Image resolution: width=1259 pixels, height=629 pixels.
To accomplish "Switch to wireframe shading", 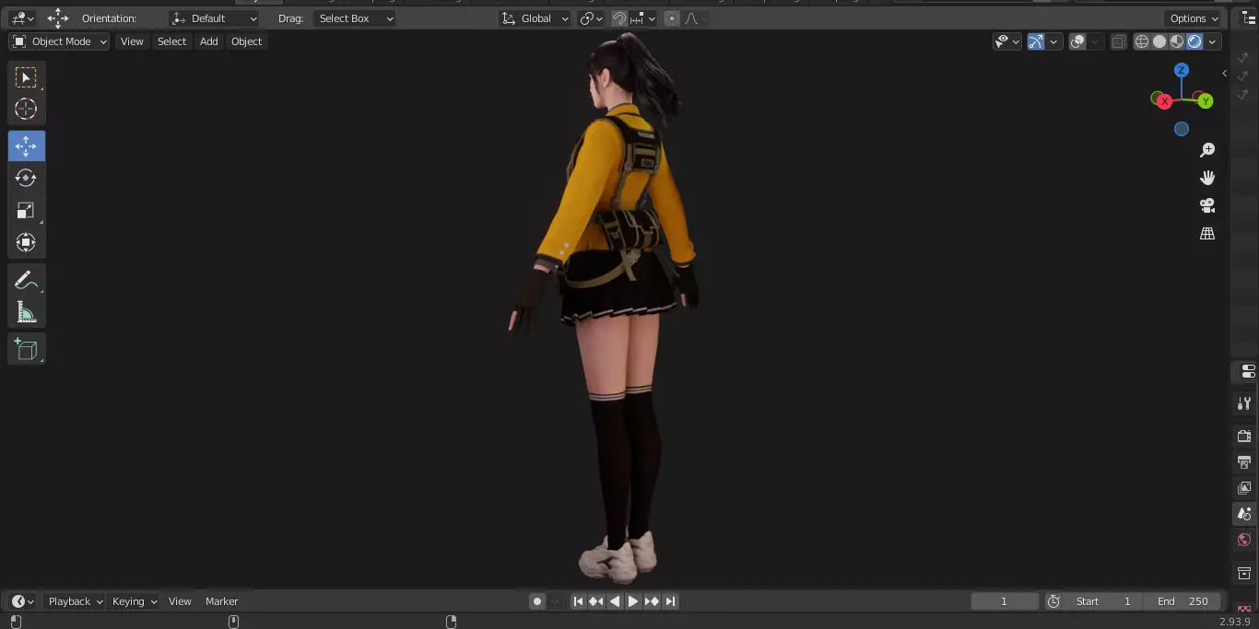I will (1142, 41).
